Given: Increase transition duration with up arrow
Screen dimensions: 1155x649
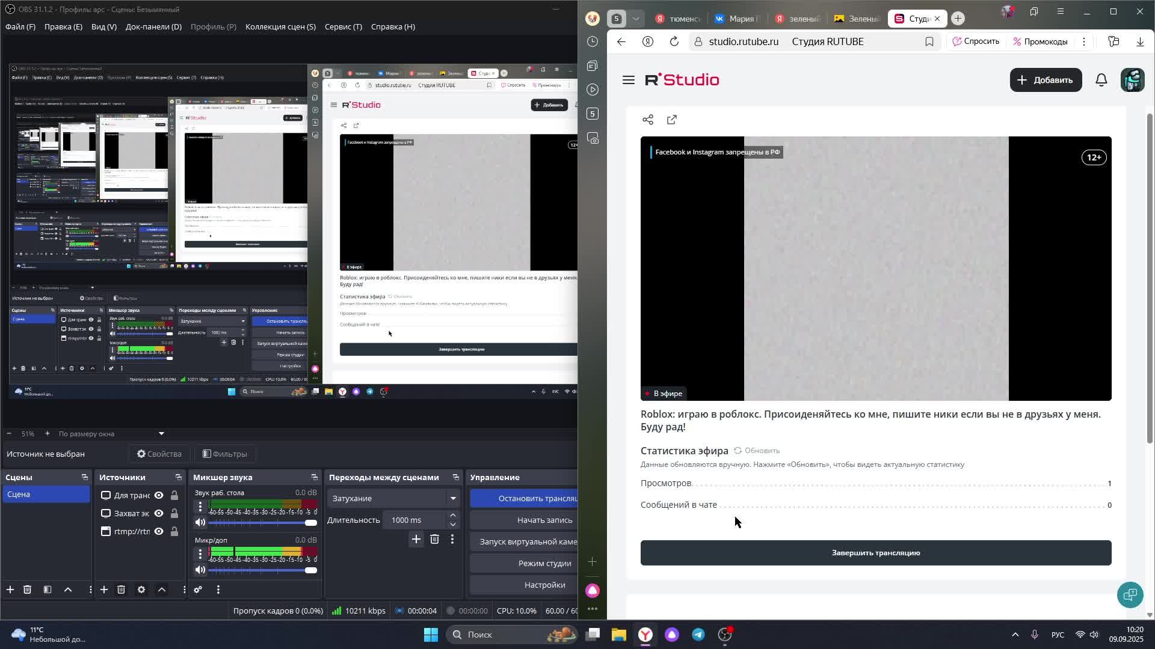Looking at the screenshot, I should point(453,516).
